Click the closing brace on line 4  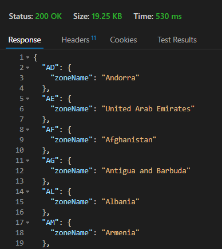(x=44, y=88)
